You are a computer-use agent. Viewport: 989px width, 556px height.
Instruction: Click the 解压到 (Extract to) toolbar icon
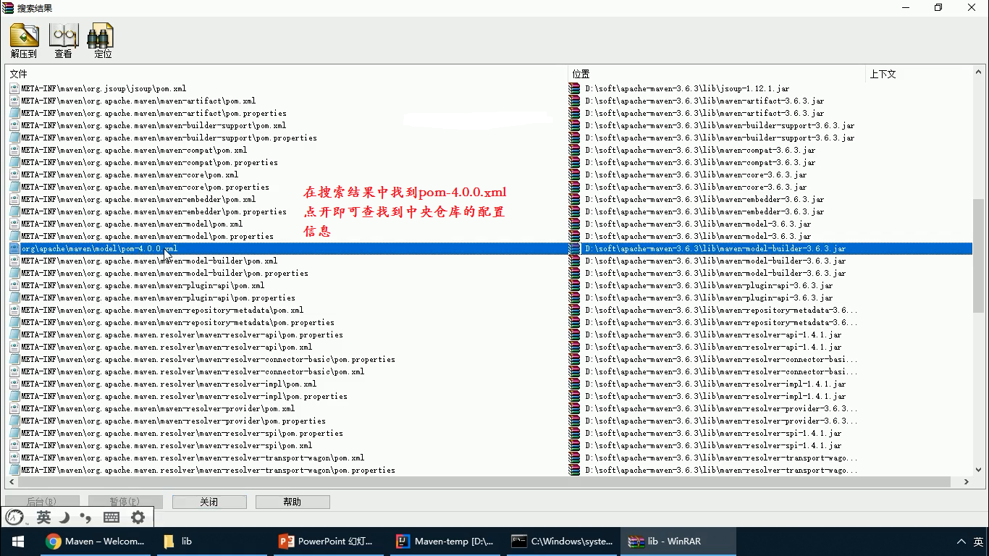click(24, 41)
